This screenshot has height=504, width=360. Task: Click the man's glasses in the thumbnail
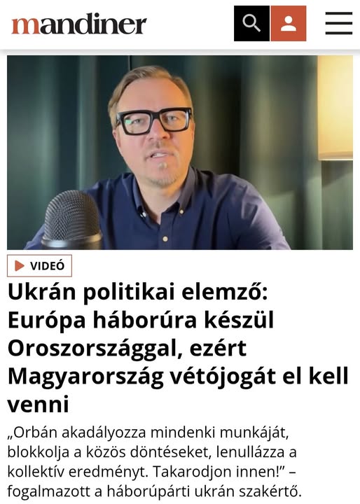pyautogui.click(x=154, y=121)
